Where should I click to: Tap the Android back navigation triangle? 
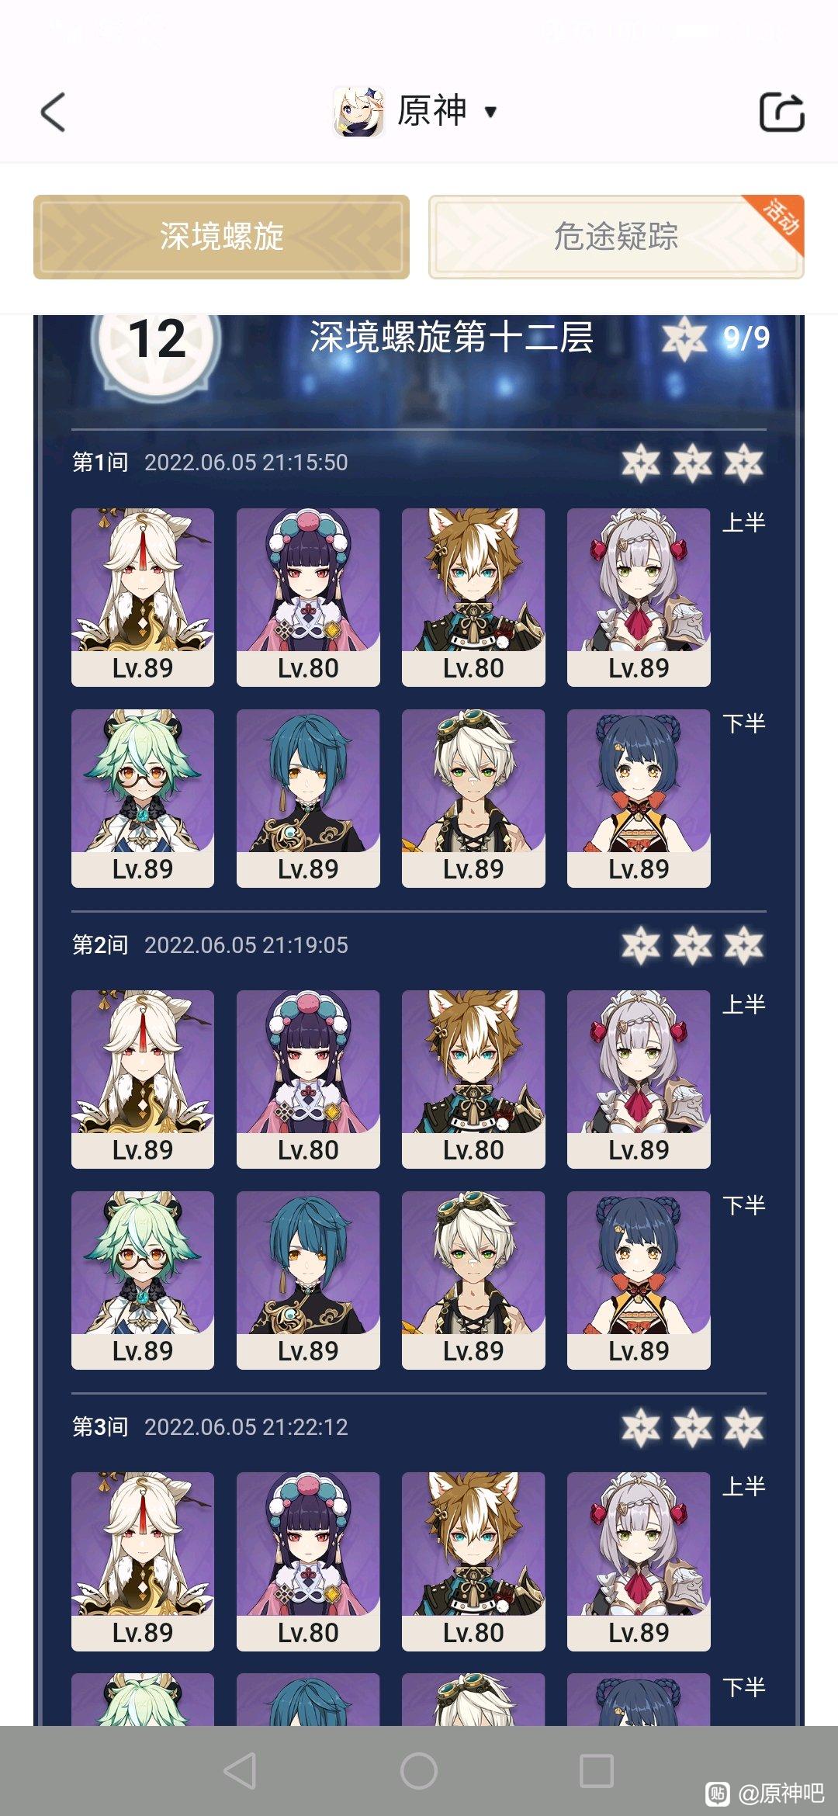[241, 1771]
